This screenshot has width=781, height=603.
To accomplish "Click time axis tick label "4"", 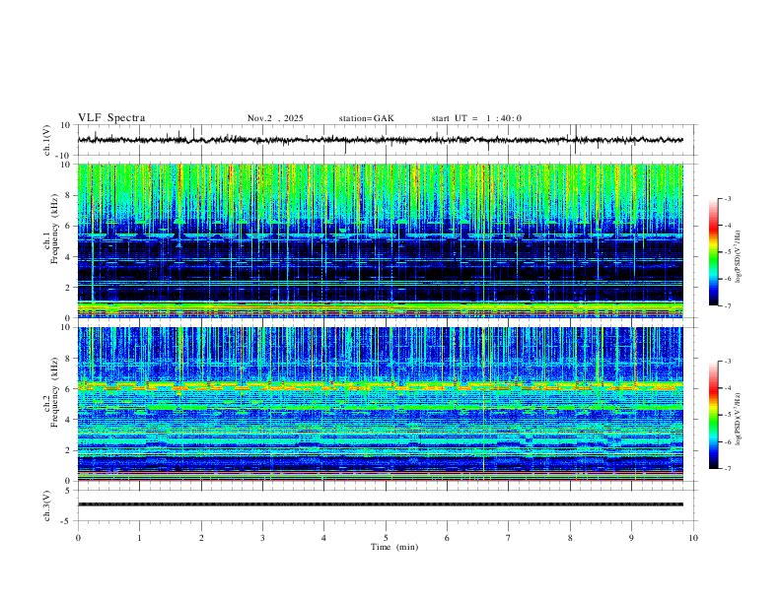I will point(323,538).
